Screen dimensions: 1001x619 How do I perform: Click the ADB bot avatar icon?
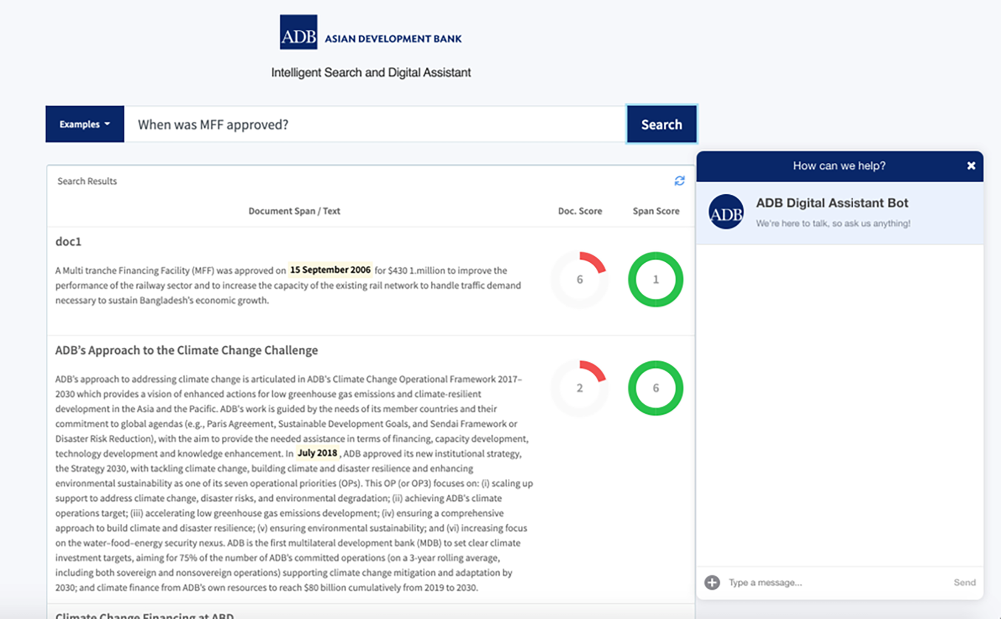pyautogui.click(x=726, y=212)
